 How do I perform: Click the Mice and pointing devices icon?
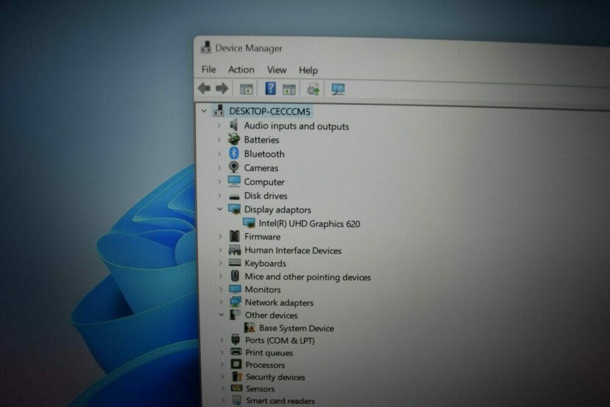[235, 276]
